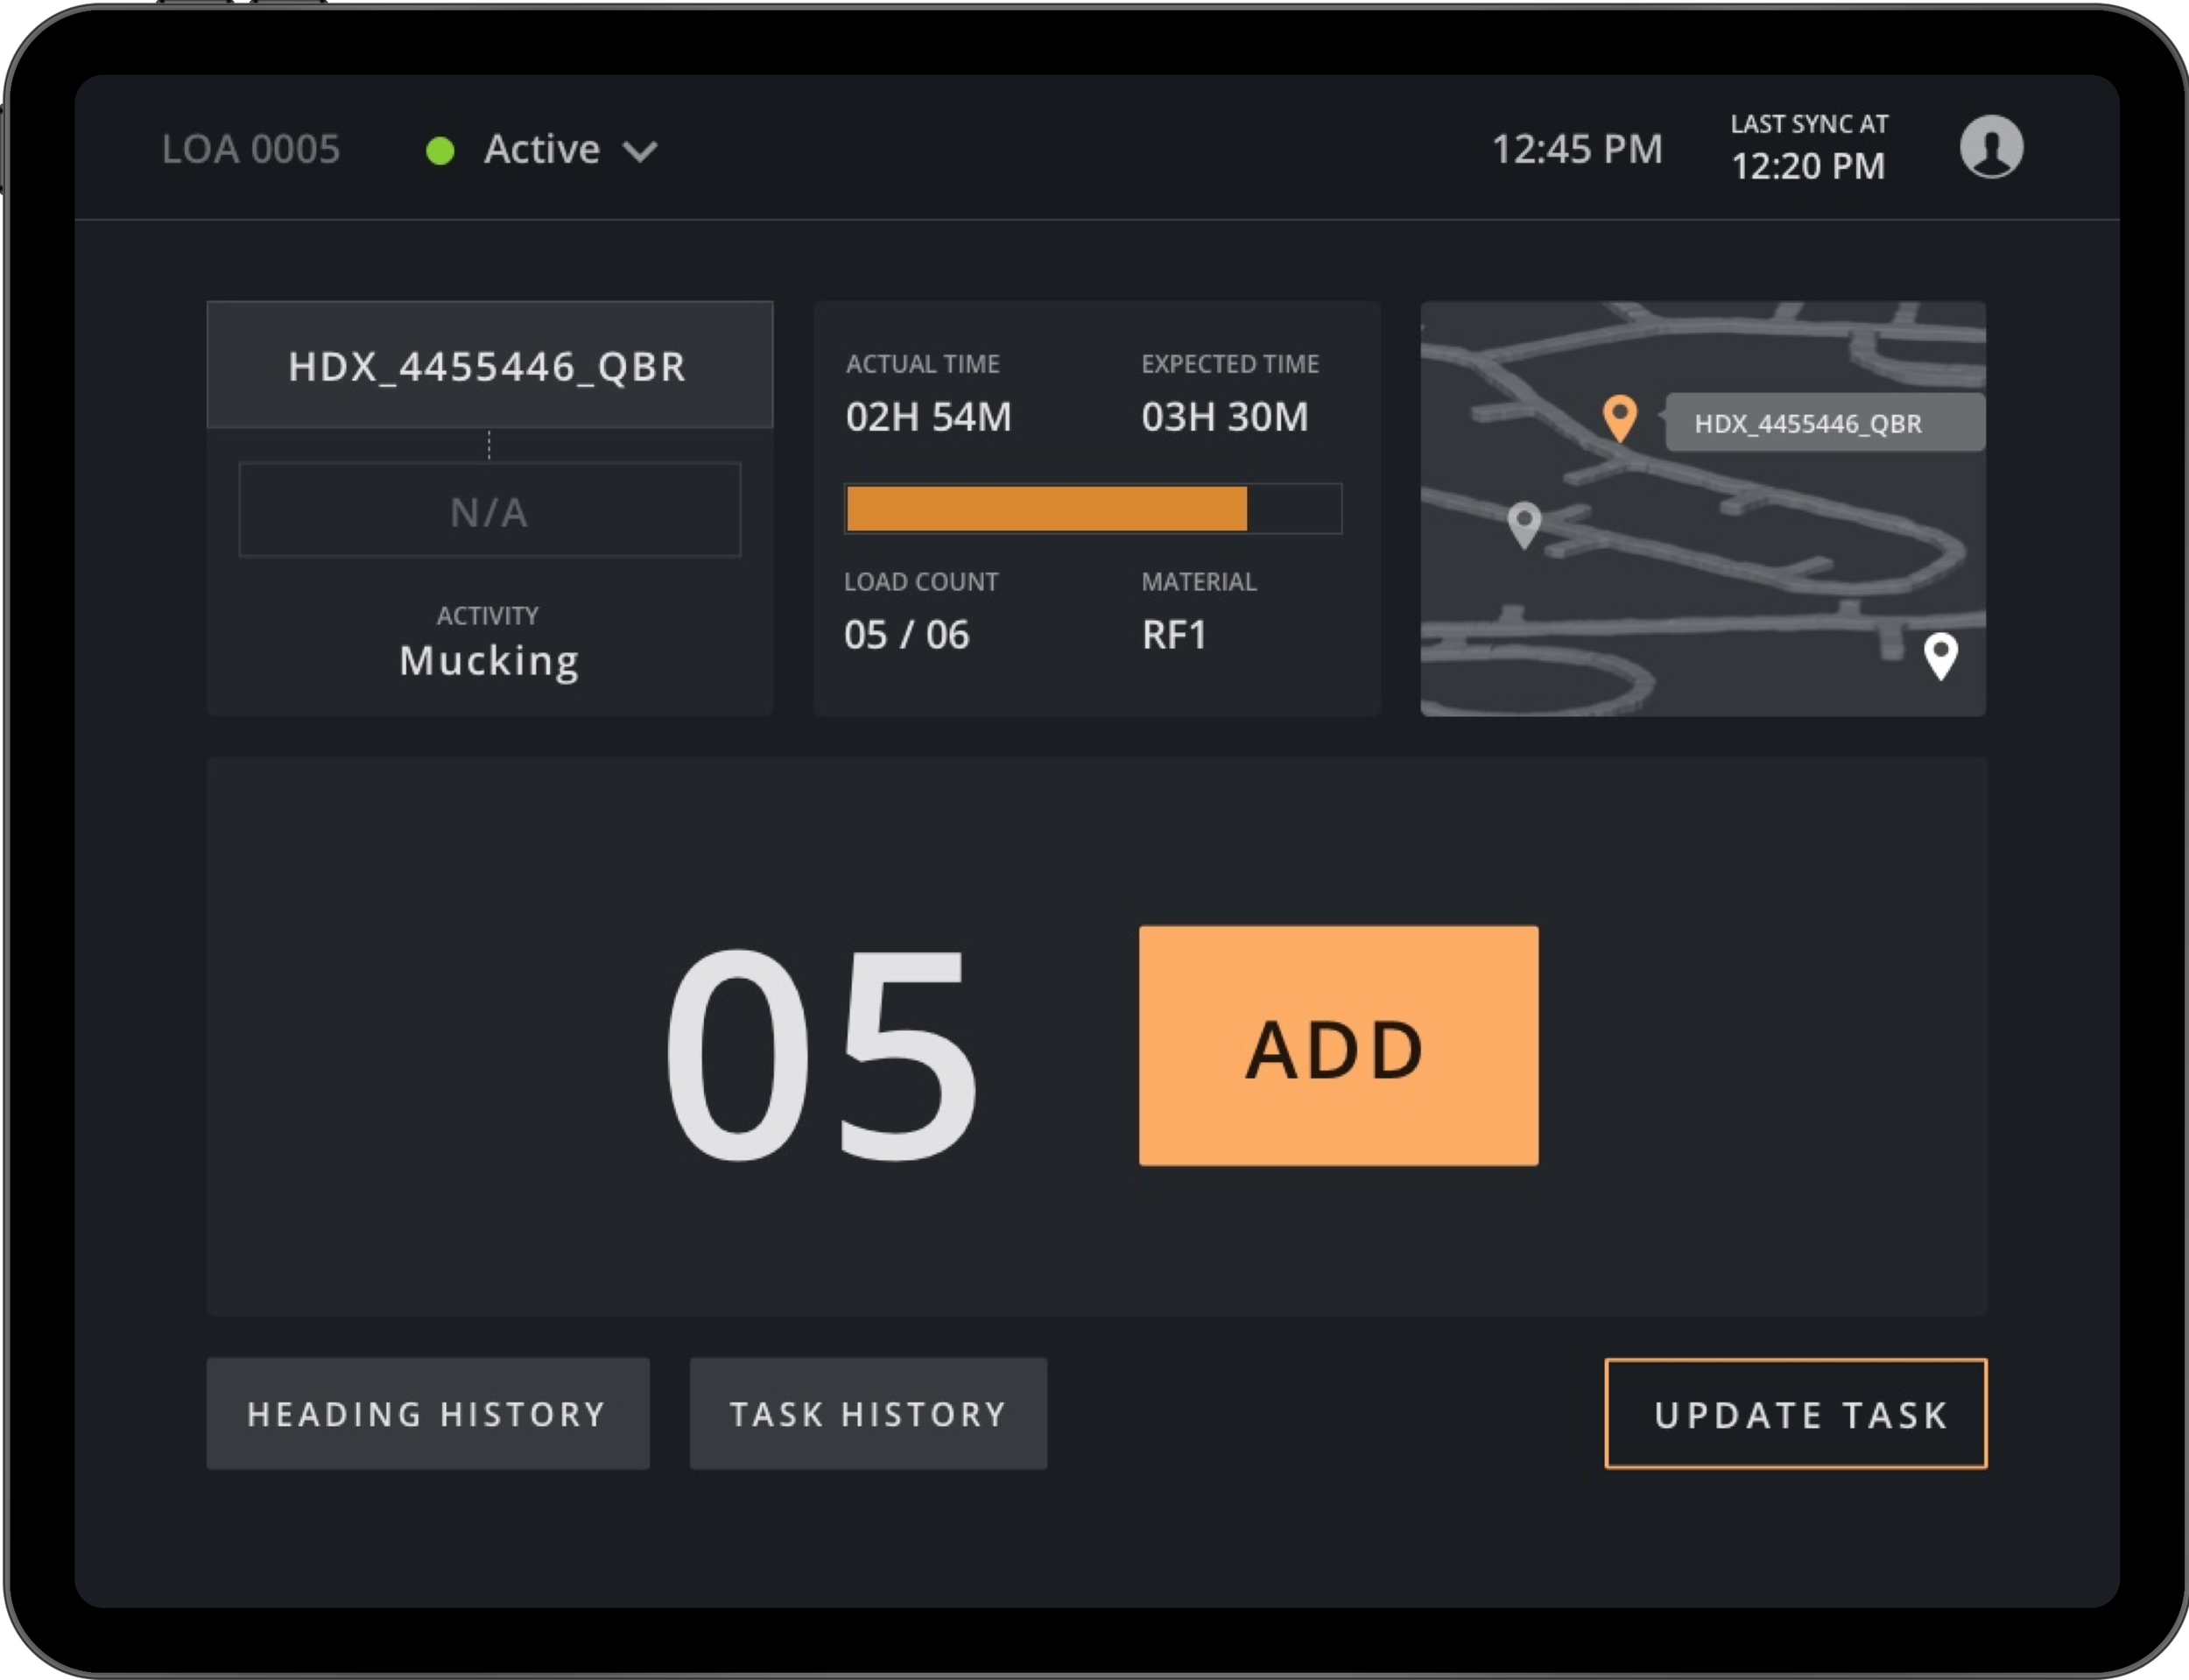Select the HDX_4455446_QBR heading box
Screen dimensions: 2189x1680
[489, 365]
